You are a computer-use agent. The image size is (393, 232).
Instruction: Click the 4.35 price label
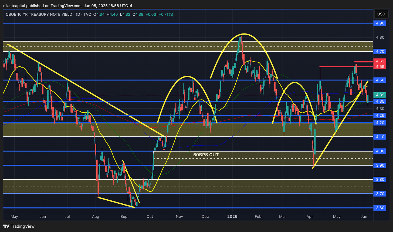coord(380,101)
